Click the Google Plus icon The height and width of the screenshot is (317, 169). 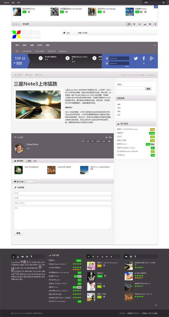point(151,58)
